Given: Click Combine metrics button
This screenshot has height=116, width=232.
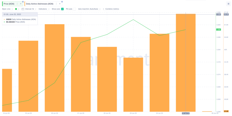Looking at the screenshot, I should pos(111,9).
